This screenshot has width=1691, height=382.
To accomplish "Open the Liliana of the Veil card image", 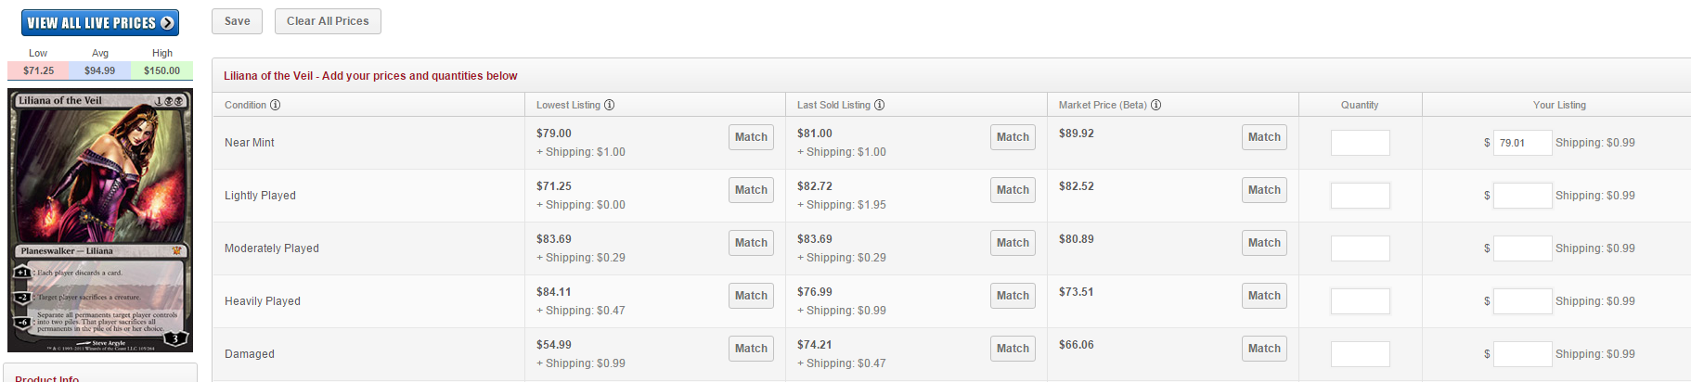I will point(100,221).
